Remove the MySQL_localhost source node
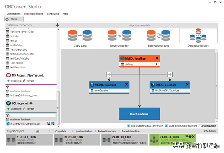The image size is (224, 153). (157, 58)
